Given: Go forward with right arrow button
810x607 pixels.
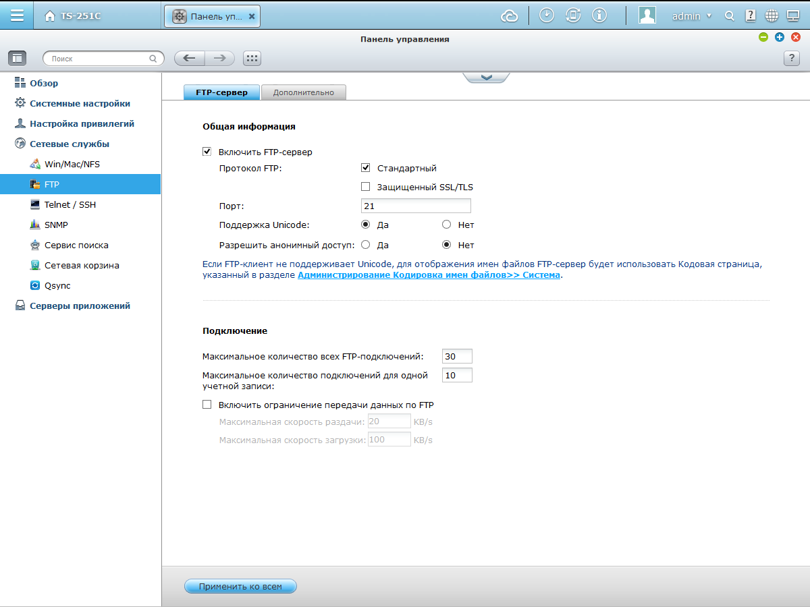Looking at the screenshot, I should click(219, 59).
